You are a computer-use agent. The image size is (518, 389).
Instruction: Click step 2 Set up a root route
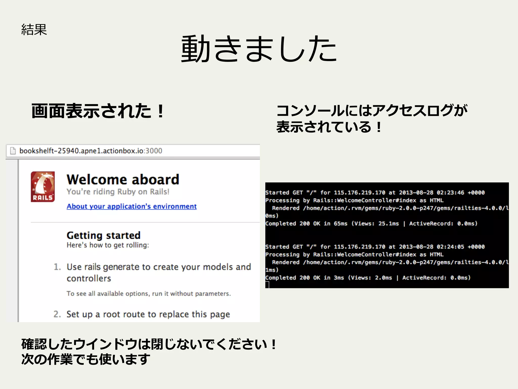click(148, 314)
